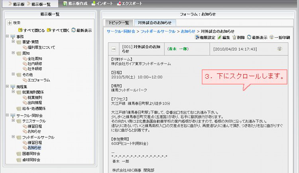This screenshot has width=299, height=173.
Task: Open the 福利厚生について forum
Action: [x=41, y=47]
